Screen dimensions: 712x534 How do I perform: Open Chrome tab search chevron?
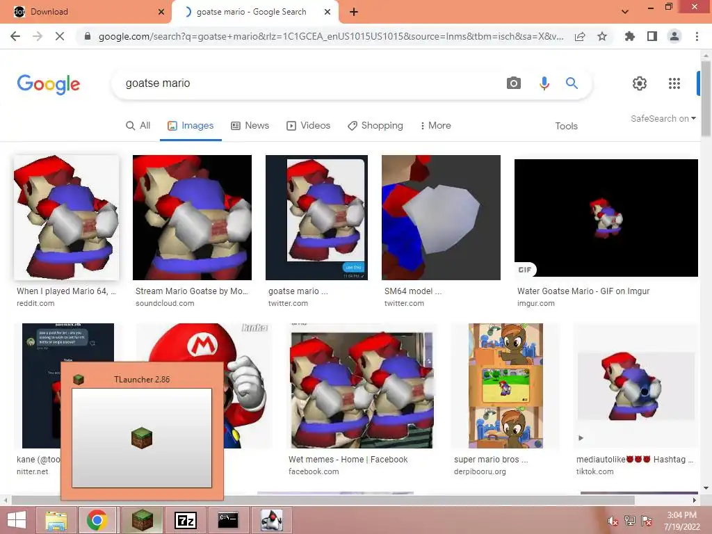click(625, 13)
